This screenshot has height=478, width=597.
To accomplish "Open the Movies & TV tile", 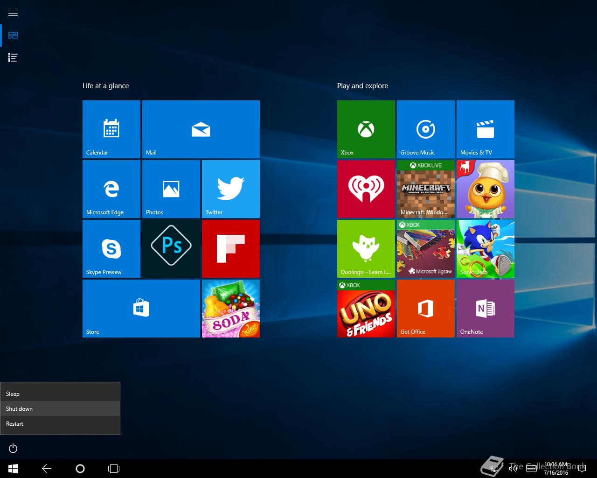I will tap(486, 129).
